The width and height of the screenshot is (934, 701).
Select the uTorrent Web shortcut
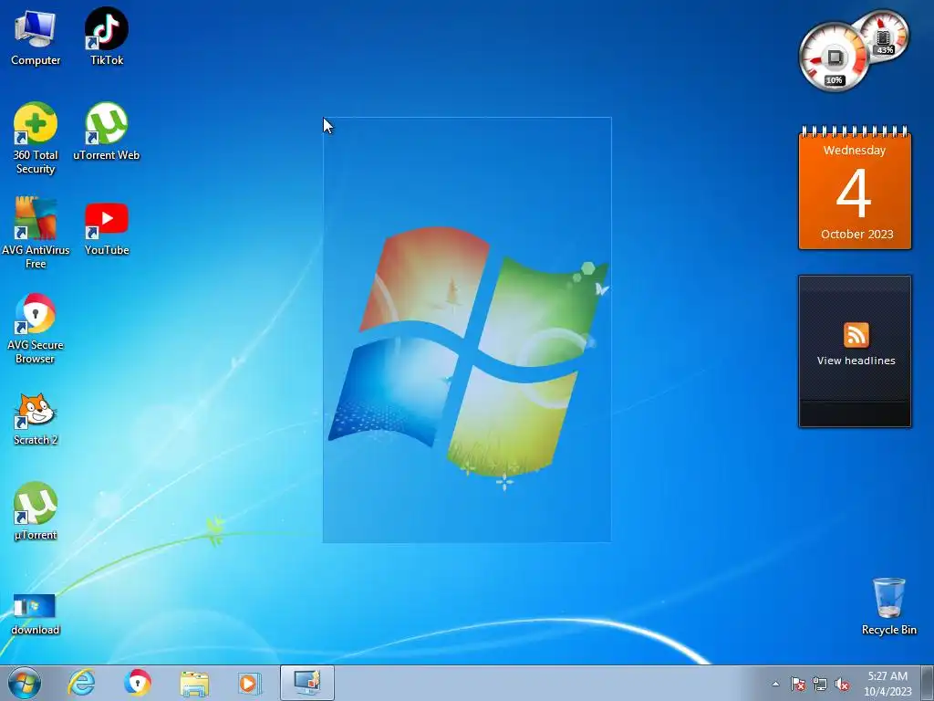(107, 131)
